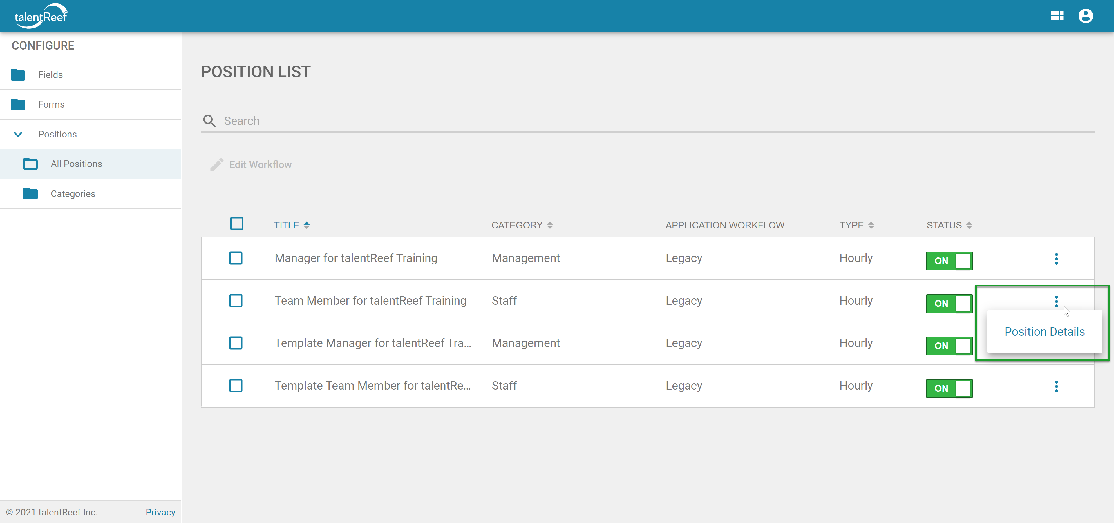
Task: Check the select-all header checkbox
Action: coord(236,224)
